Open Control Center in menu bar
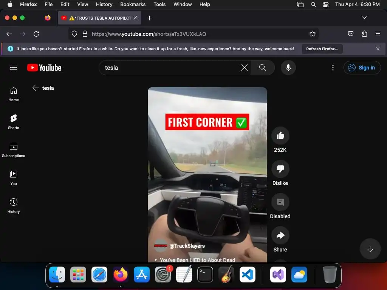 [325, 4]
